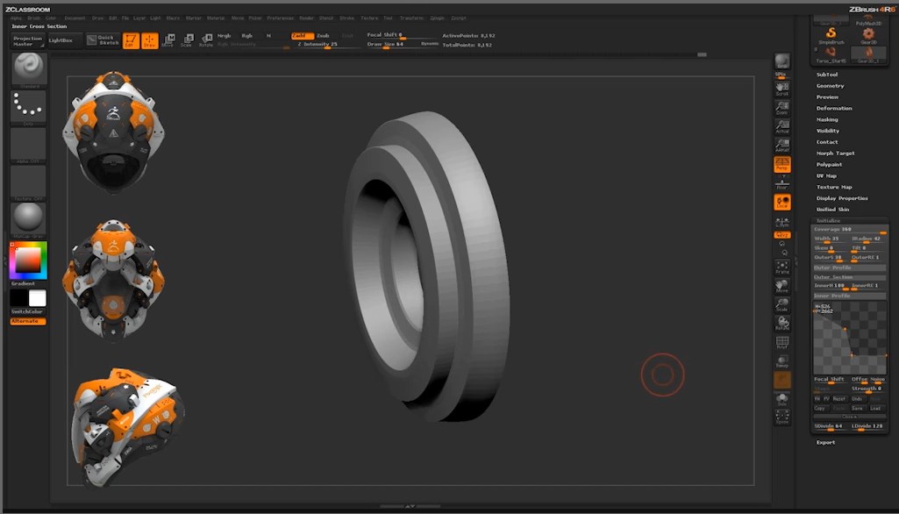Toggle Draw mode button
The image size is (899, 514).
pyautogui.click(x=150, y=40)
